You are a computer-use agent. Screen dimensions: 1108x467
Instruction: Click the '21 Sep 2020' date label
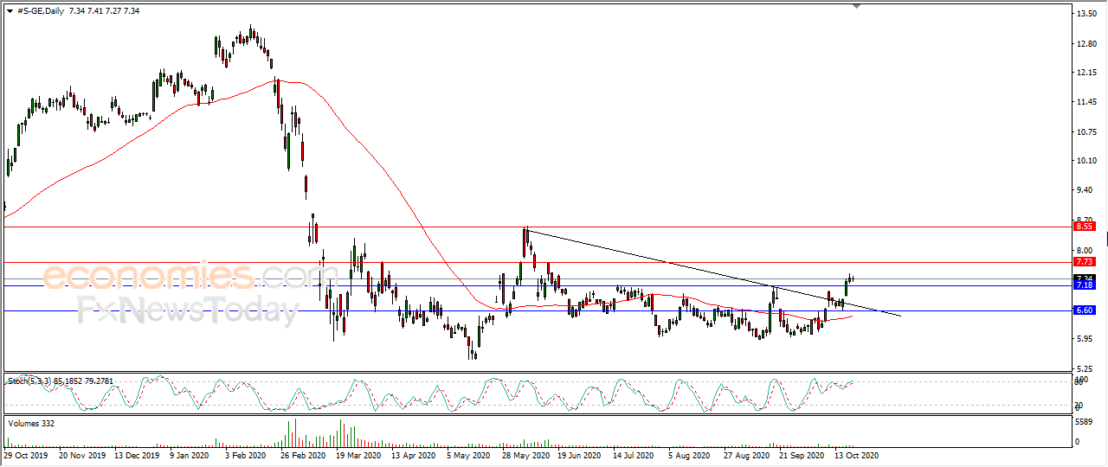coord(802,454)
